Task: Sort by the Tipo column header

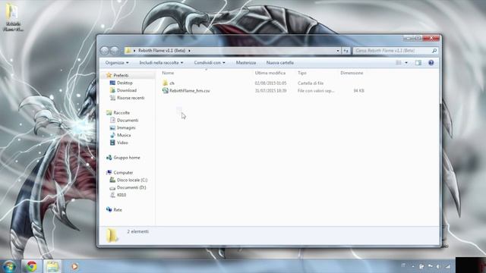Action: (302, 73)
